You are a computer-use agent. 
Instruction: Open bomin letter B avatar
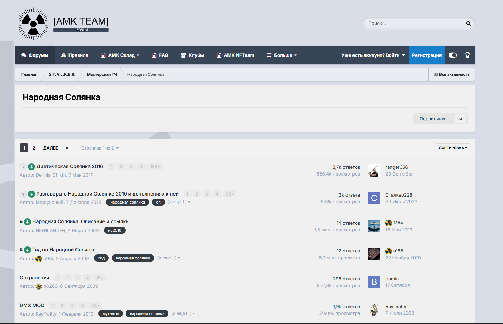pyautogui.click(x=374, y=282)
